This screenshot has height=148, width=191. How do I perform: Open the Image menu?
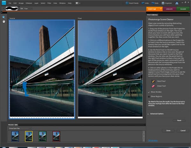pyautogui.click(x=21, y=3)
